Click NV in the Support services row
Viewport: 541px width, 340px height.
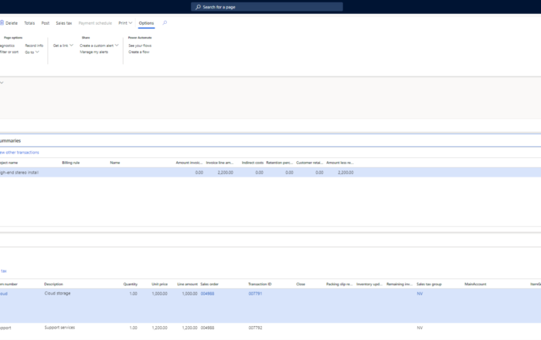click(420, 328)
